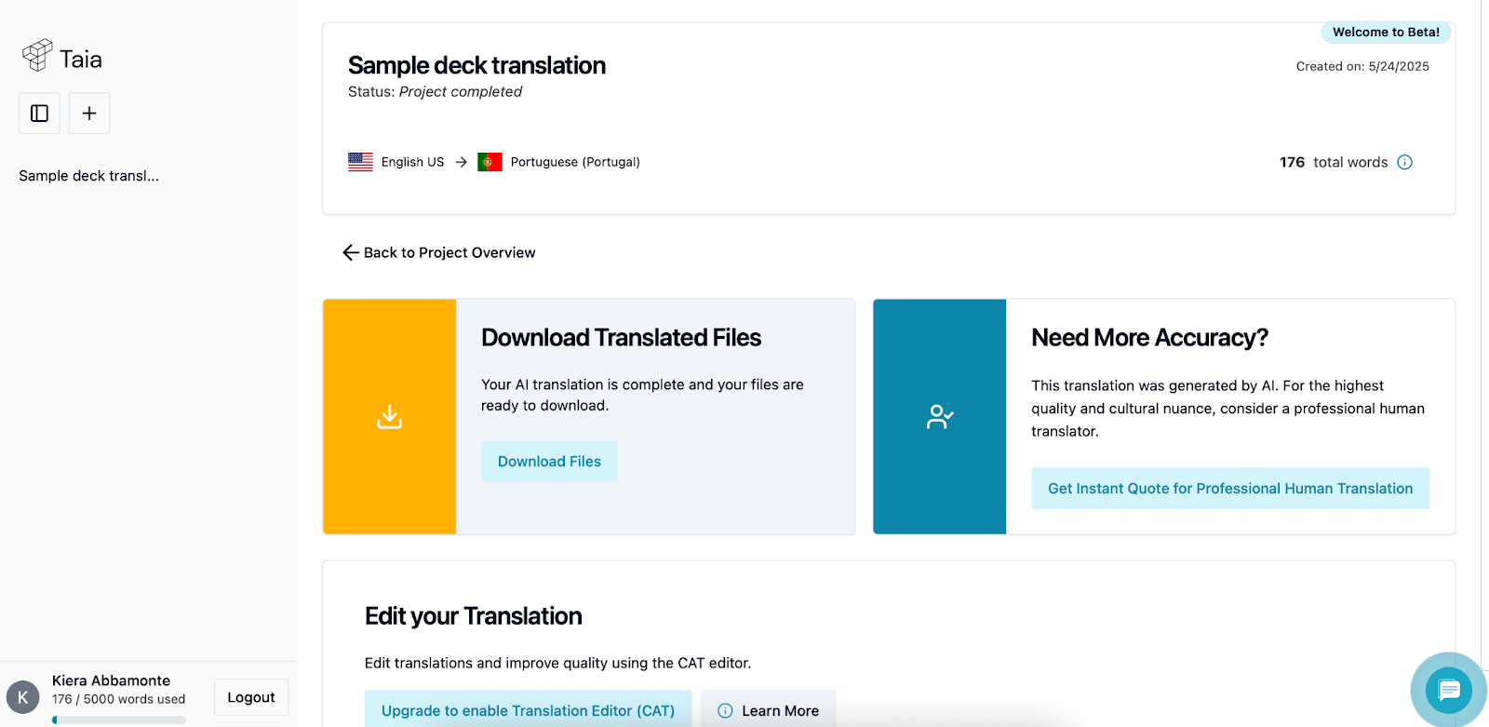Get Instant Quote for Professional Human Translation
The width and height of the screenshot is (1489, 727).
tap(1229, 489)
